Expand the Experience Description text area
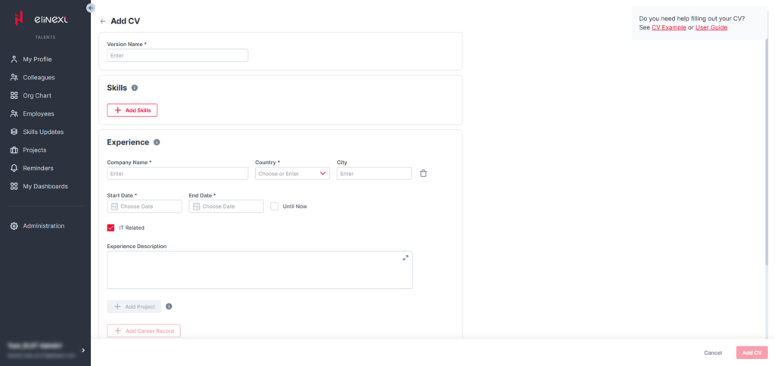Viewport: 775px width, 366px height. coord(406,258)
